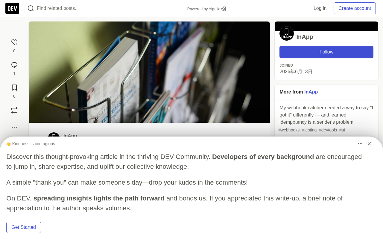Click the Powered by Algolia text
Screen dimensions: 383x239
[x=204, y=9]
